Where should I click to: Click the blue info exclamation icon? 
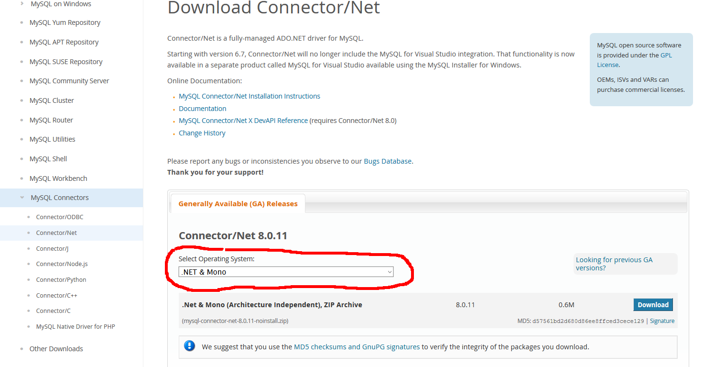point(190,346)
